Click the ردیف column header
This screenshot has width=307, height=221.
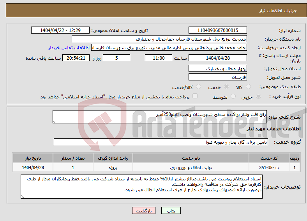295,158
